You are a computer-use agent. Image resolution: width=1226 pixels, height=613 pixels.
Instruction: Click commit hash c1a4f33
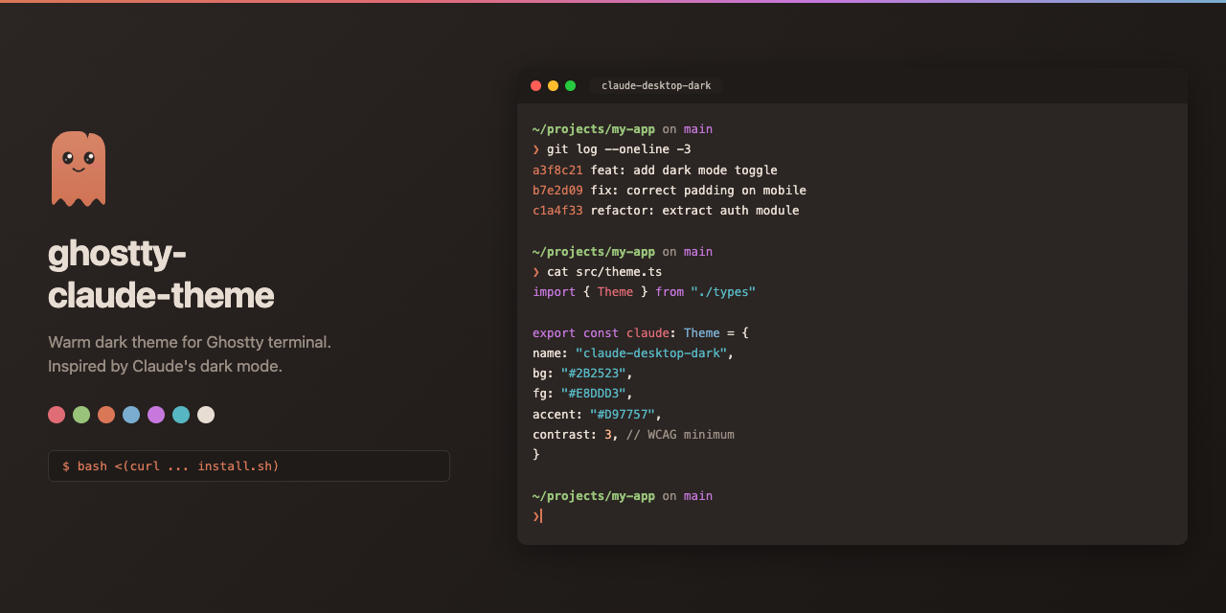point(557,210)
